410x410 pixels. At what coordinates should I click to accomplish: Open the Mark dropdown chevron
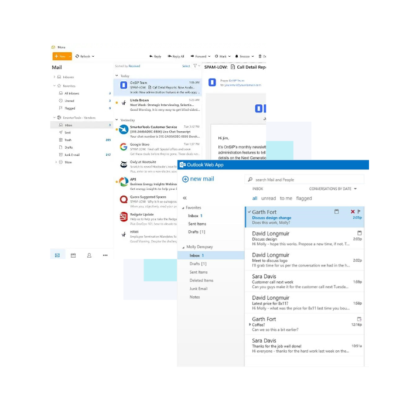click(230, 56)
